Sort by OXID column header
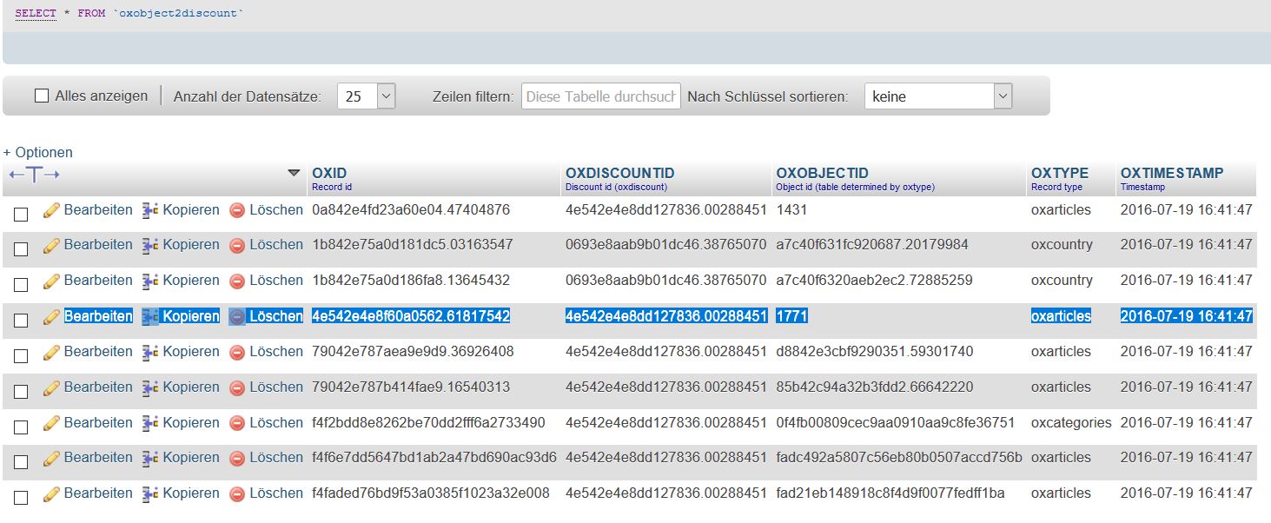 (x=329, y=173)
